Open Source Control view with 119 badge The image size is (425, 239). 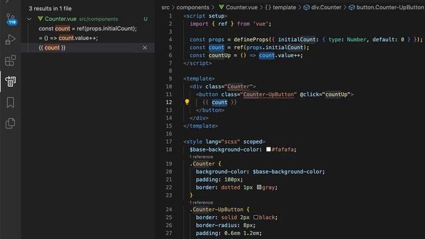click(x=11, y=19)
